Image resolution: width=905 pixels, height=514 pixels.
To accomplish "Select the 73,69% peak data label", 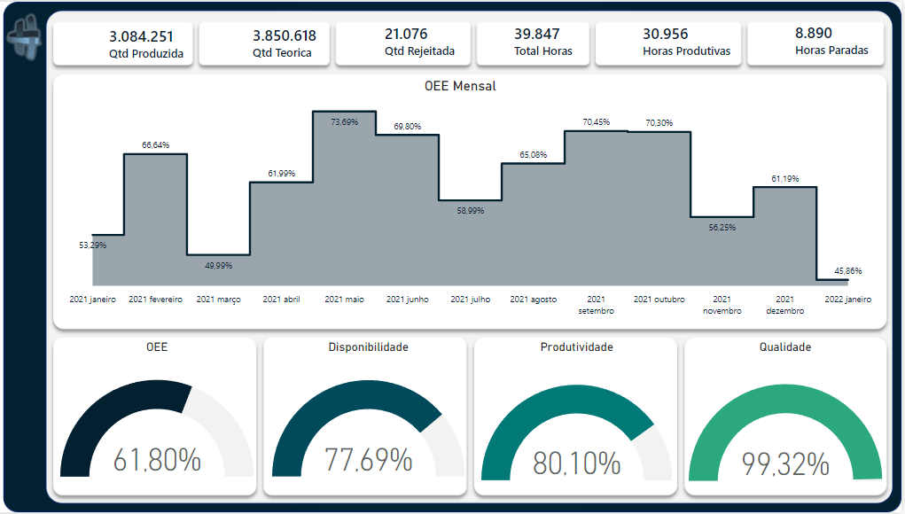I will [345, 121].
